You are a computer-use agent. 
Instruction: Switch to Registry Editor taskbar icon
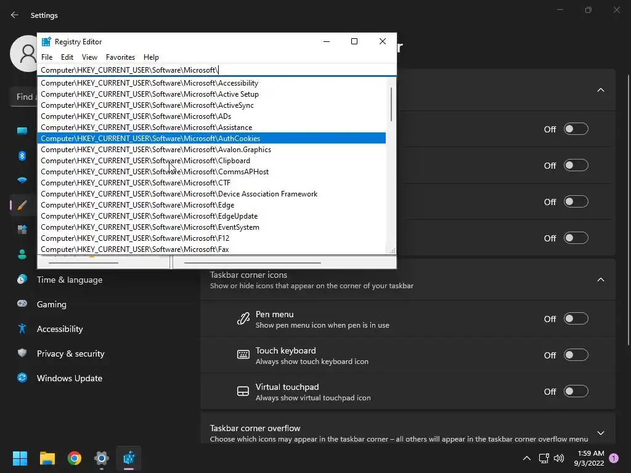129,458
